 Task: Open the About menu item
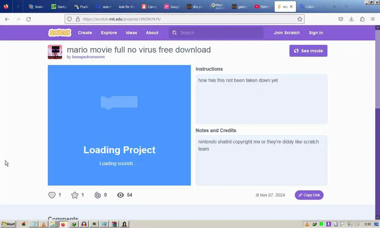152,33
